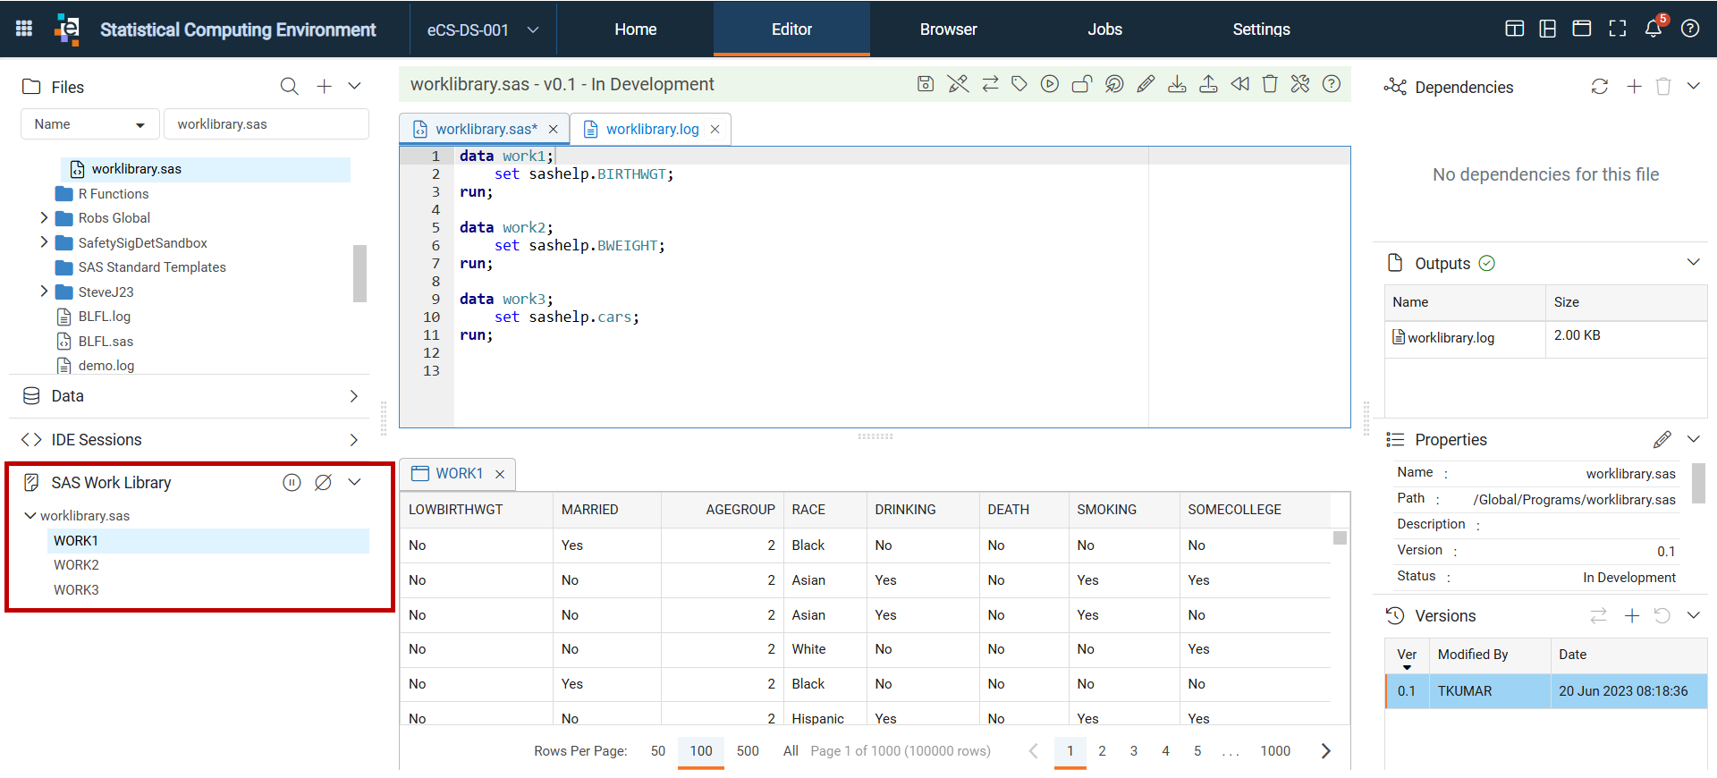
Task: Open the notifications bell
Action: coord(1654,29)
